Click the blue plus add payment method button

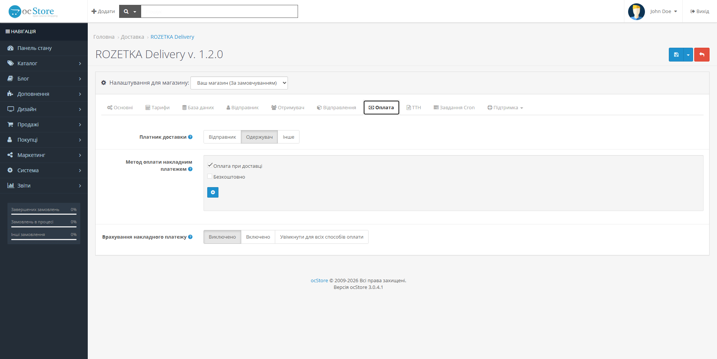click(x=213, y=192)
